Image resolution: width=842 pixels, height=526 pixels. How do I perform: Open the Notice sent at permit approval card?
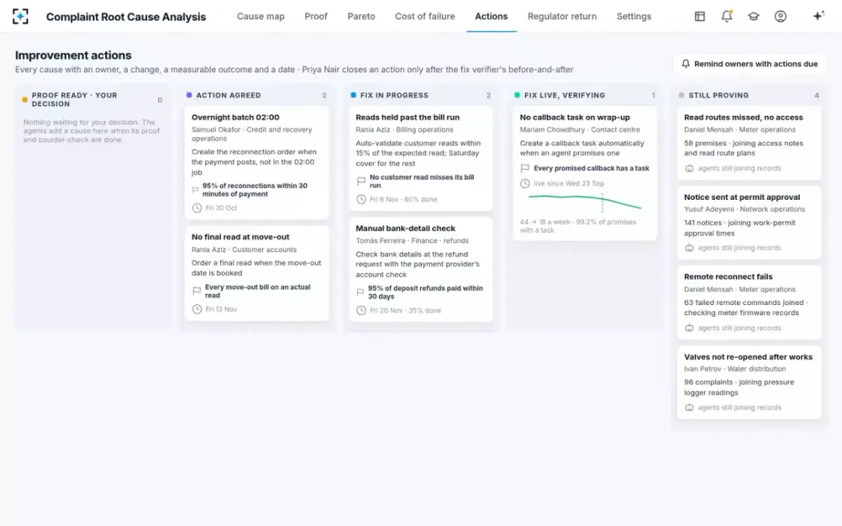[x=749, y=223]
